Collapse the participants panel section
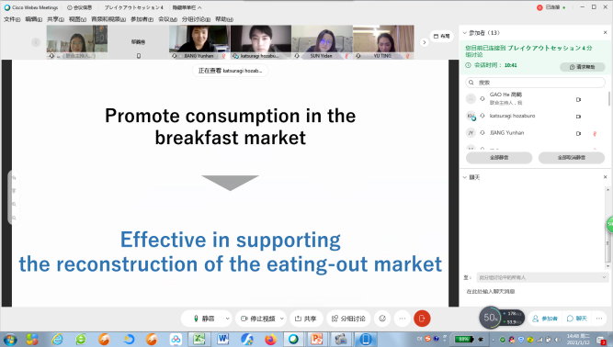The height and width of the screenshot is (347, 613). [464, 33]
